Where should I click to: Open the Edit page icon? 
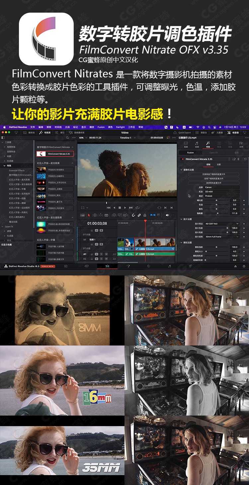click(x=107, y=266)
